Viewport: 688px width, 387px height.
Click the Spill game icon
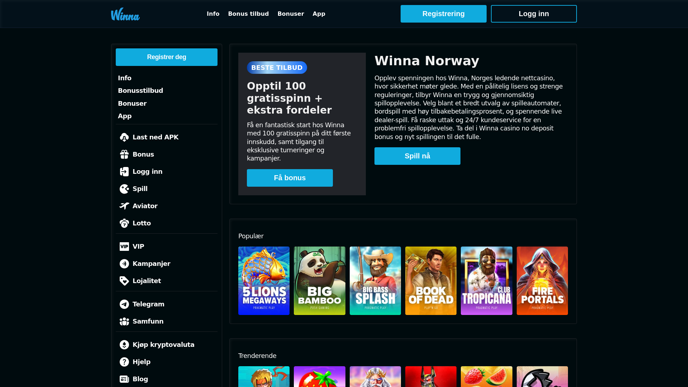coord(124,189)
